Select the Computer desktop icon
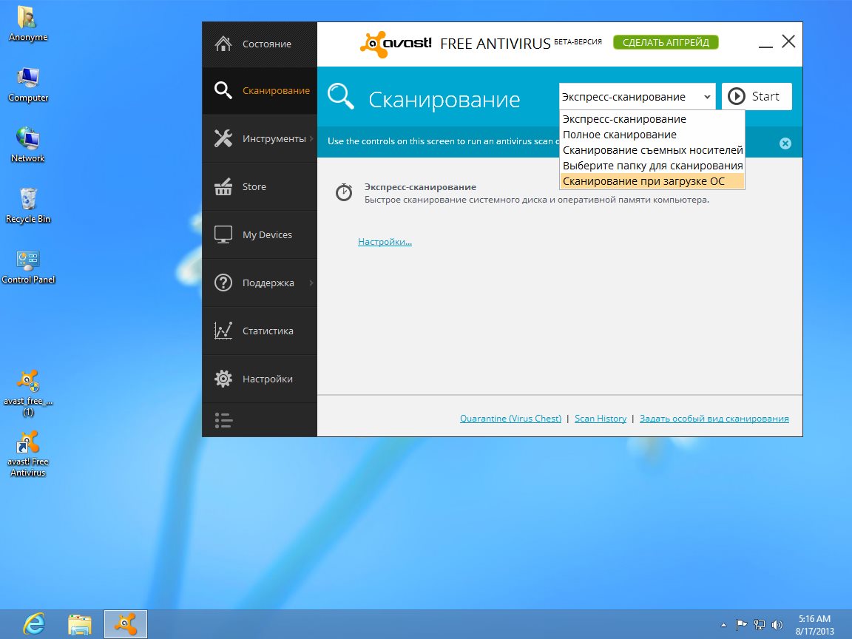The width and height of the screenshot is (852, 639). [x=27, y=84]
